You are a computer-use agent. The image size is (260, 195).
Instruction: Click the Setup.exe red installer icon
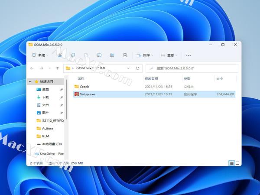[76, 94]
